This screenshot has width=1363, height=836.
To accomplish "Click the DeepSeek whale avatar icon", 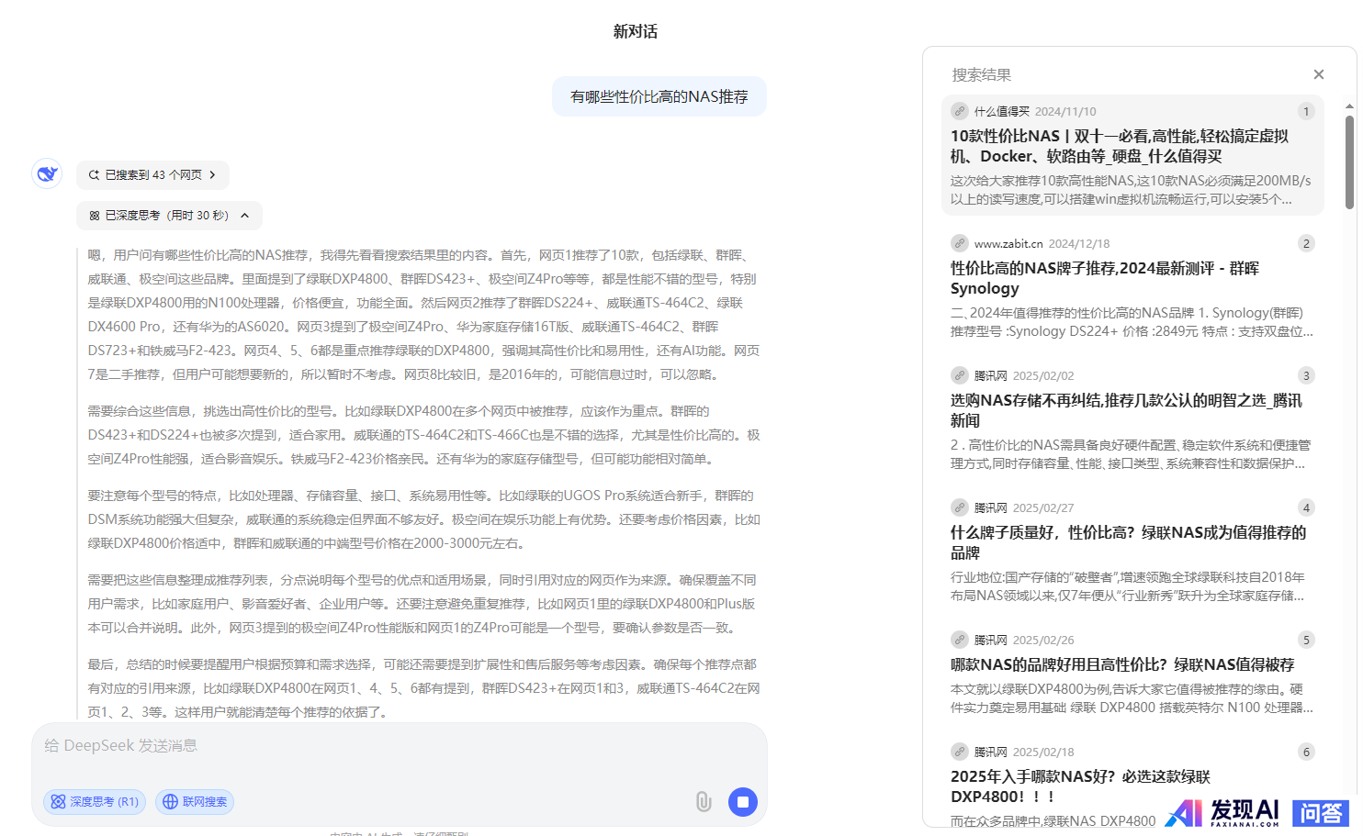I will pyautogui.click(x=47, y=173).
